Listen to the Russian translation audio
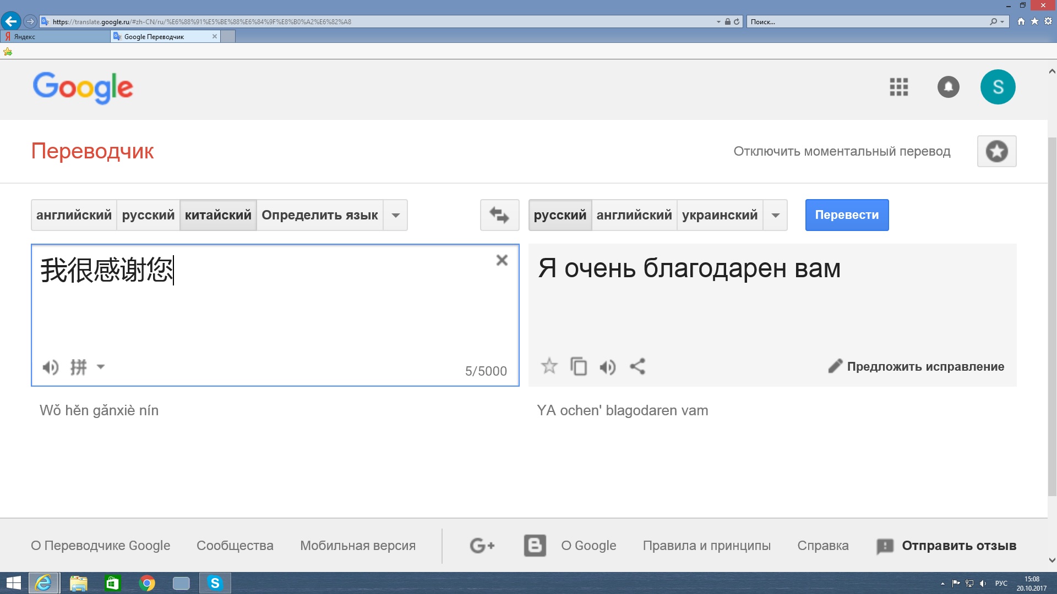Viewport: 1057px width, 594px height. tap(607, 367)
